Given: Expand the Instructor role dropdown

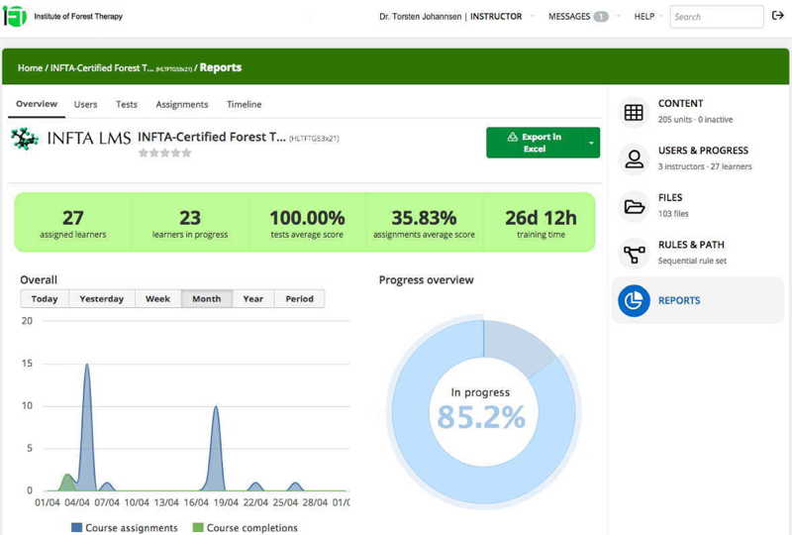Looking at the screenshot, I should (533, 17).
